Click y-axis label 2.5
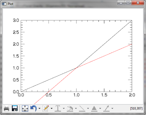The image size is (146, 115). (x=16, y=32)
